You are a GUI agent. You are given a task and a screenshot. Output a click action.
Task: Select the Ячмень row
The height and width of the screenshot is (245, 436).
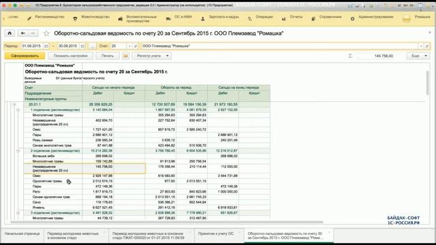[147, 208]
